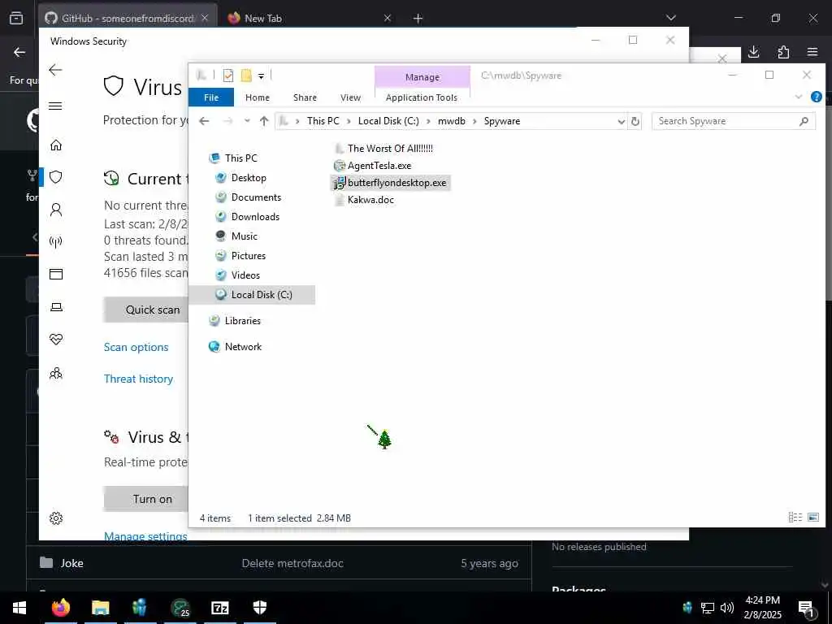The height and width of the screenshot is (624, 832).
Task: Open Device security laptop icon
Action: click(56, 306)
